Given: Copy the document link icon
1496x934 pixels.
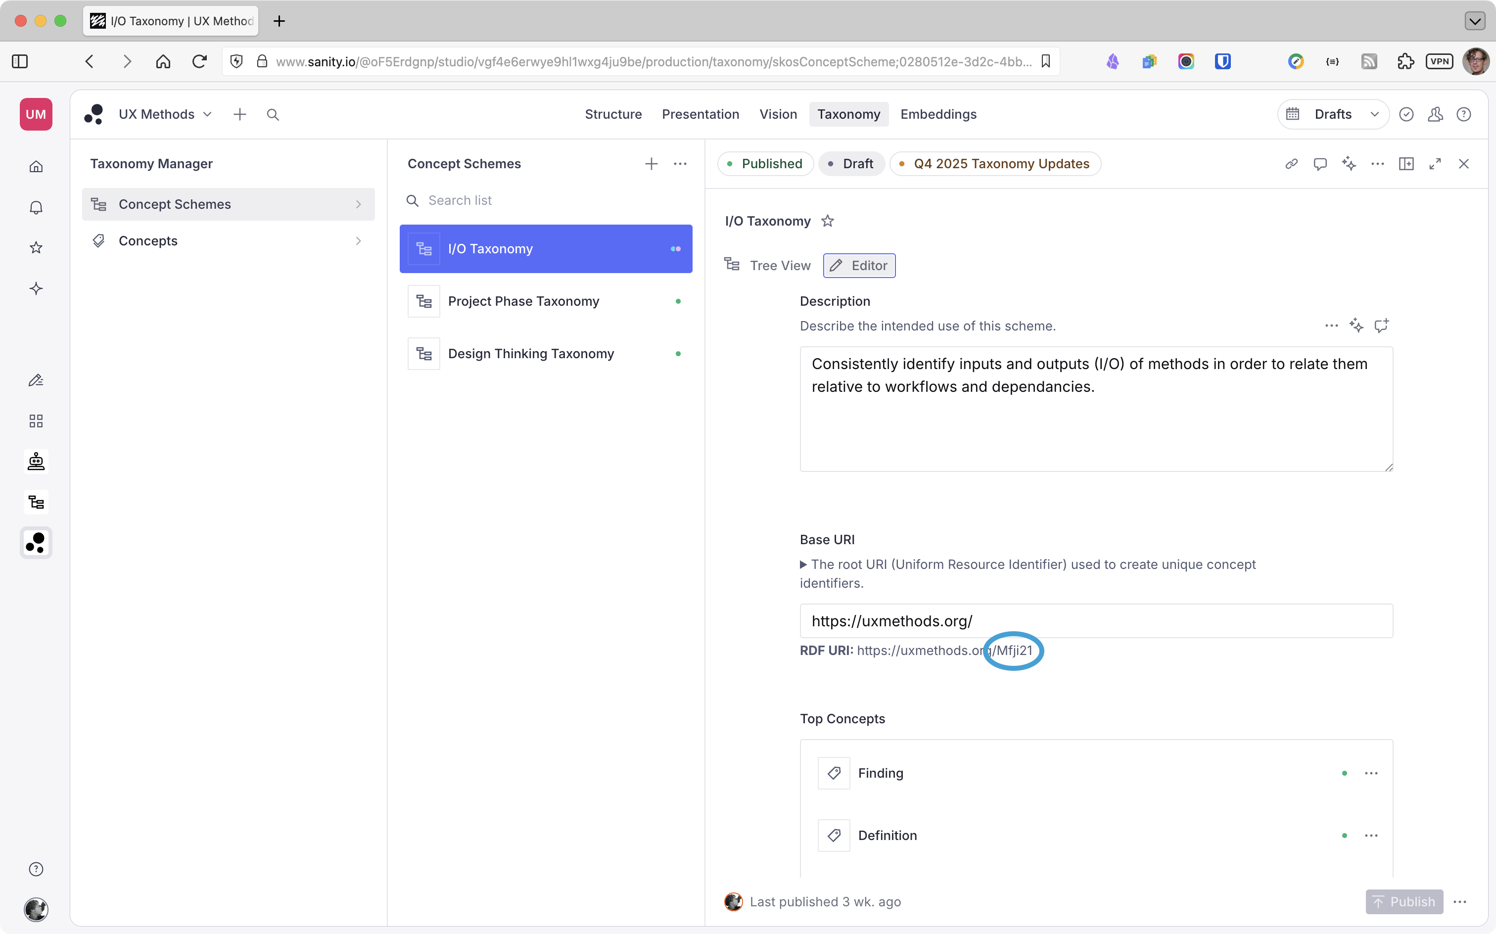Looking at the screenshot, I should tap(1291, 164).
